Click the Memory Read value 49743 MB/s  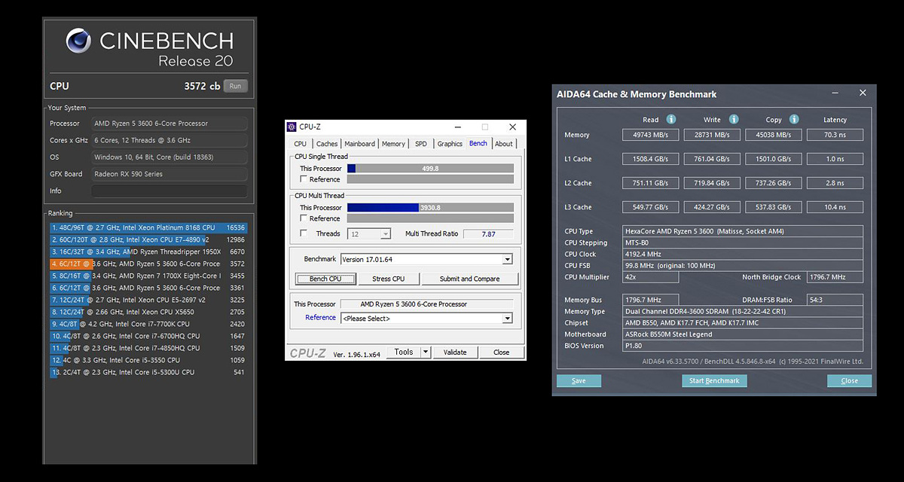(x=651, y=135)
